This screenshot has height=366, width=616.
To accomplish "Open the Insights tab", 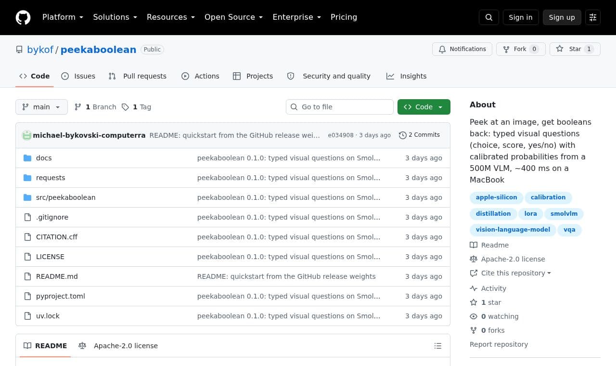I will 407,76.
